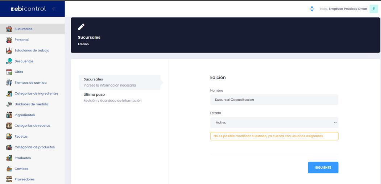Image resolution: width=381 pixels, height=184 pixels.
Task: Open the user avatar E badge
Action: point(374,9)
